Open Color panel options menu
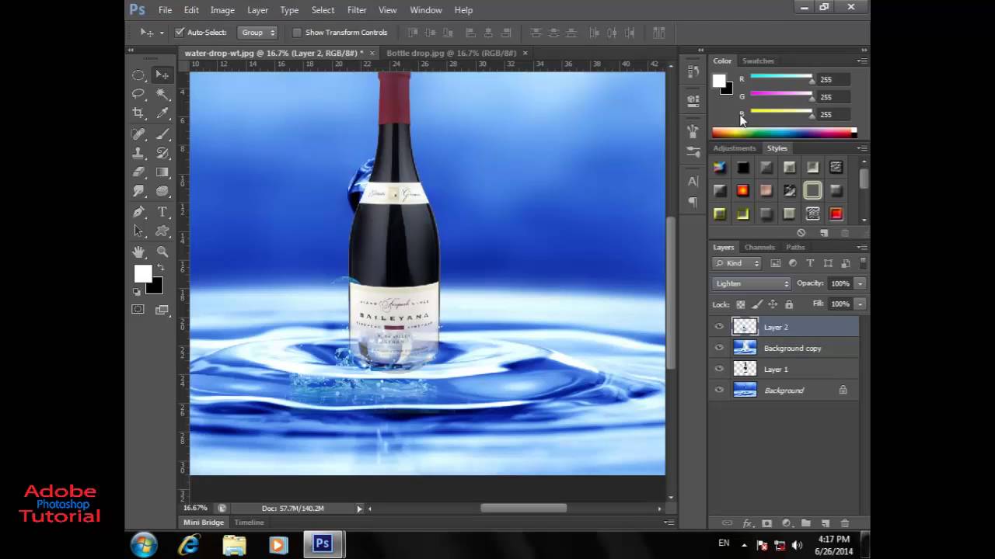The width and height of the screenshot is (995, 559). click(x=861, y=61)
